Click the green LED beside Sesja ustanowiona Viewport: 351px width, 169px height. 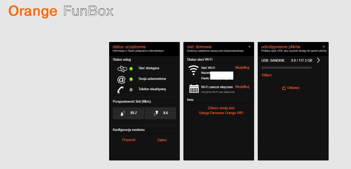point(131,79)
